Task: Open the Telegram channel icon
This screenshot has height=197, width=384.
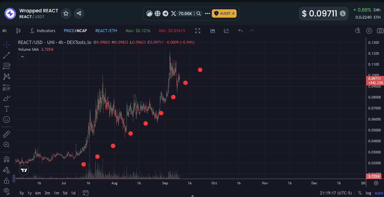Action: 165,13
